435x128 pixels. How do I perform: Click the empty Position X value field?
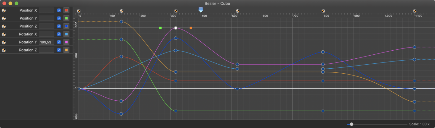tap(47, 10)
